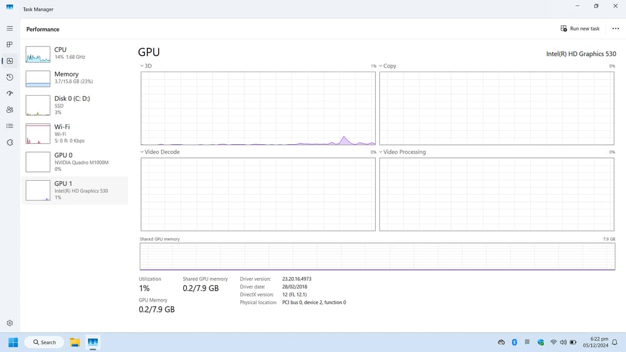Click the Task Manager app icon in title bar

pos(9,7)
